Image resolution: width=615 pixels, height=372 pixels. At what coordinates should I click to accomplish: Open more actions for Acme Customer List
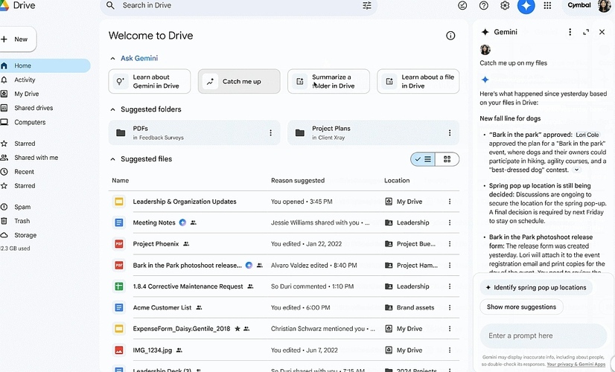pyautogui.click(x=450, y=308)
